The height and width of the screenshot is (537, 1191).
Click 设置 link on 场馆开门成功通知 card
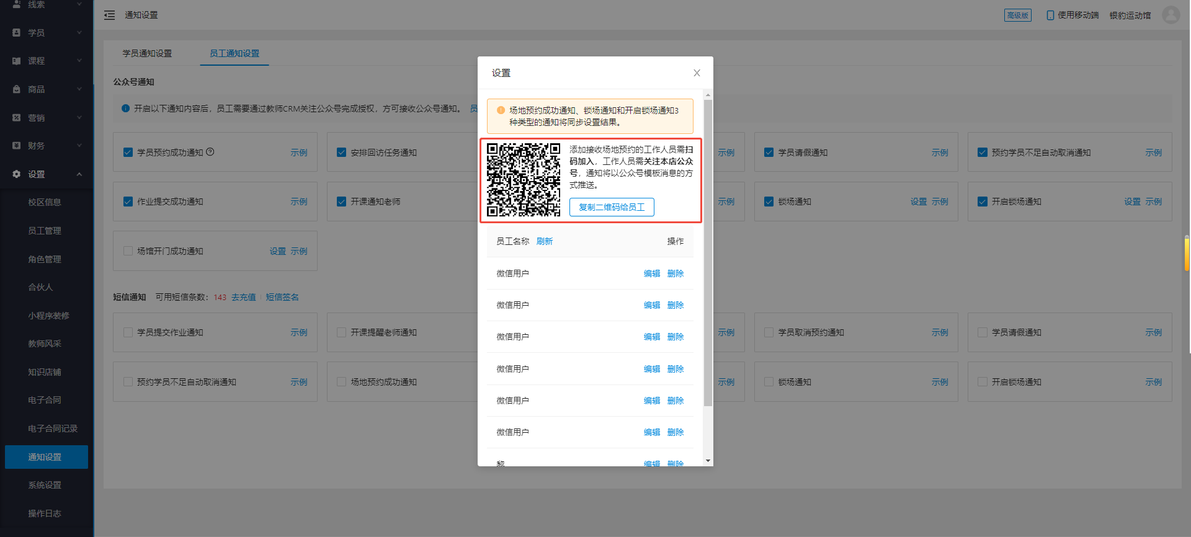[278, 251]
